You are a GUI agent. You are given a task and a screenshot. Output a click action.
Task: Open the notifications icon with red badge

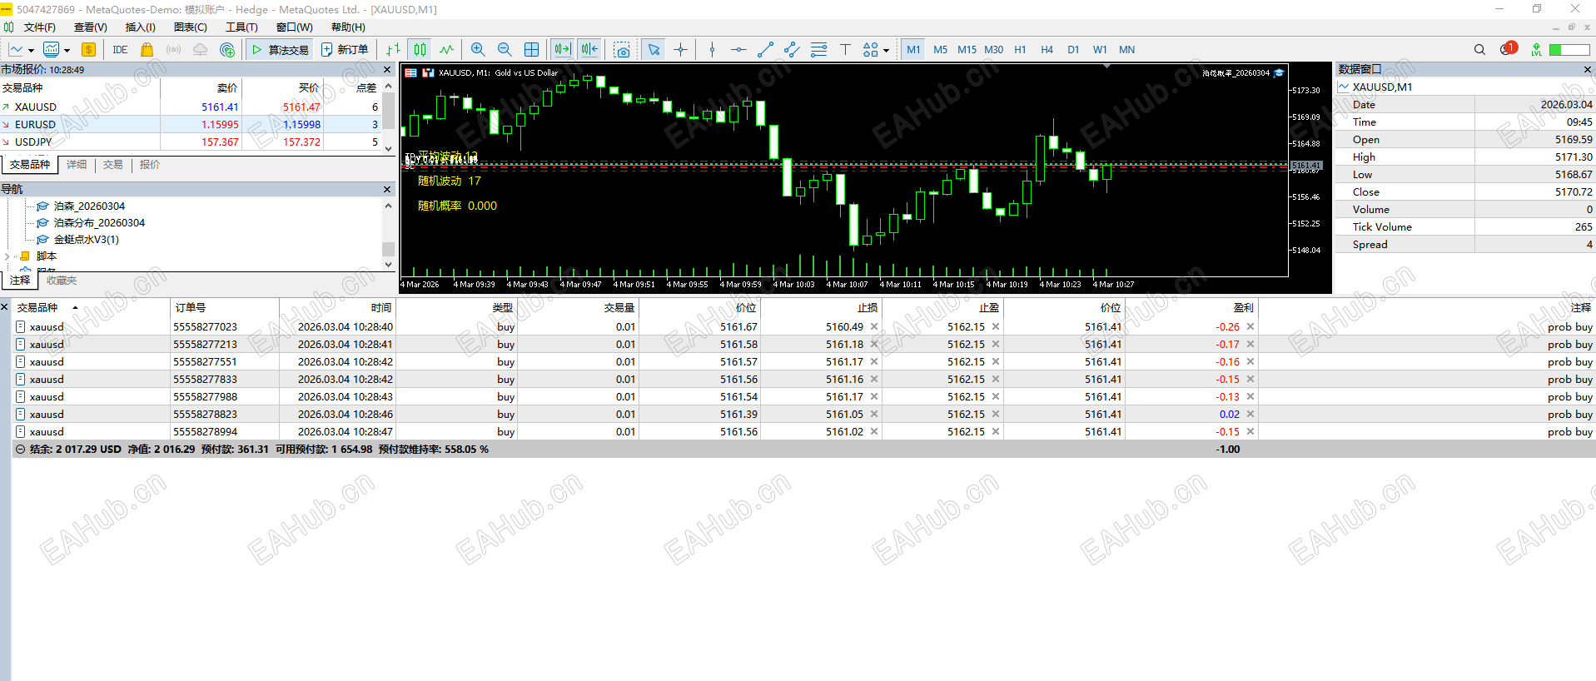point(1508,49)
